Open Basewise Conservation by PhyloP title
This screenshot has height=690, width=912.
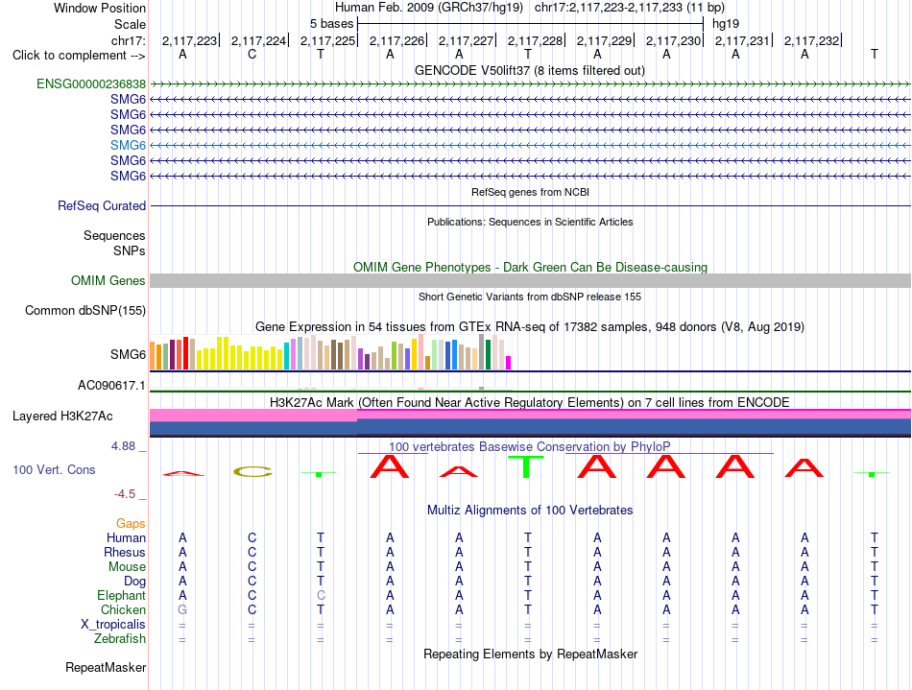point(530,447)
